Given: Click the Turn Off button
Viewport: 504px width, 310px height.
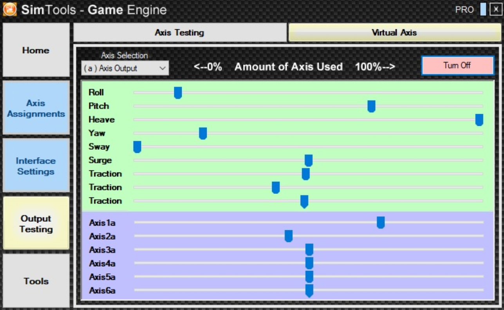Looking at the screenshot, I should point(457,65).
